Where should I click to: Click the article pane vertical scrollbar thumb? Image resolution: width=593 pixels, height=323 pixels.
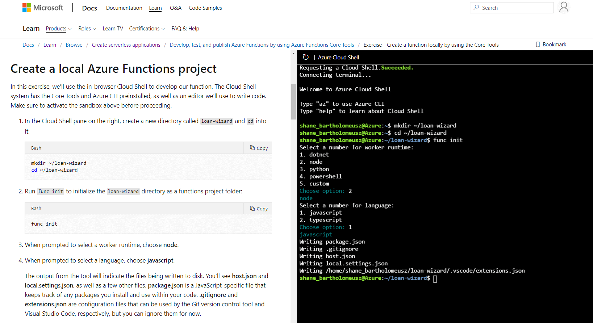293,102
